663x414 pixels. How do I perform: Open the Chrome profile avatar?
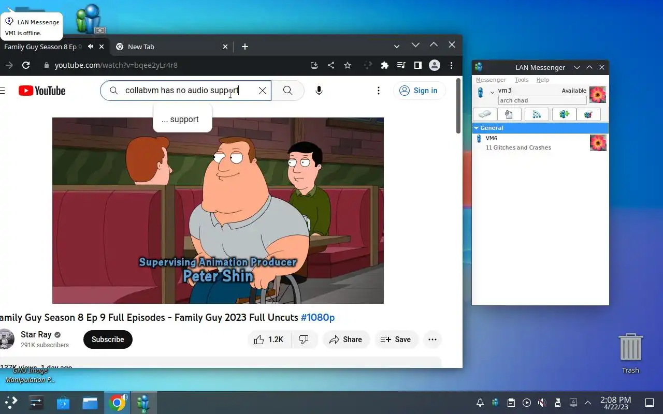[435, 65]
